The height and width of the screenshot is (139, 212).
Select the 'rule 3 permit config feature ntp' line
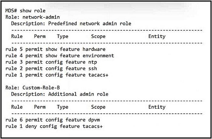(x=51, y=62)
